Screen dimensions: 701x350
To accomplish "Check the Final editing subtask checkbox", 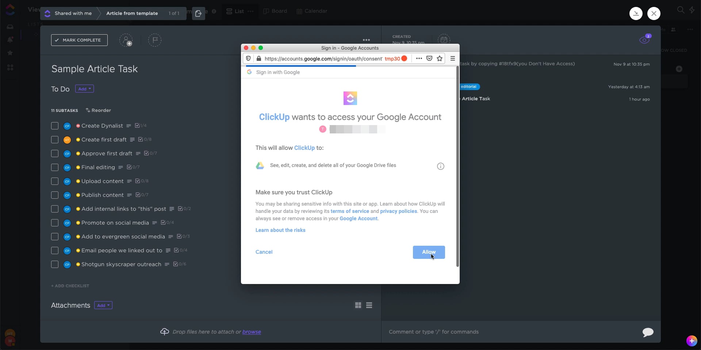I will coord(55,167).
